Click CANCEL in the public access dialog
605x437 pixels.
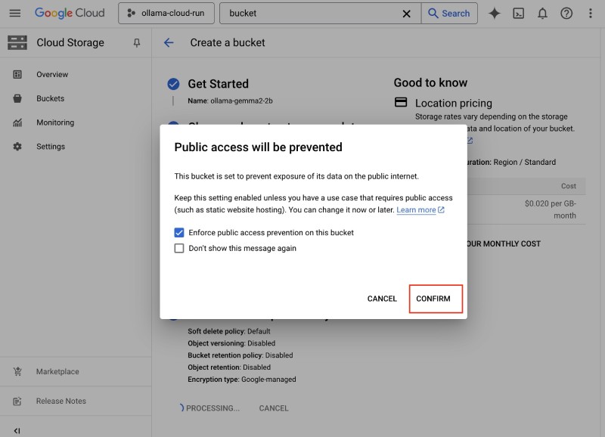coord(382,299)
